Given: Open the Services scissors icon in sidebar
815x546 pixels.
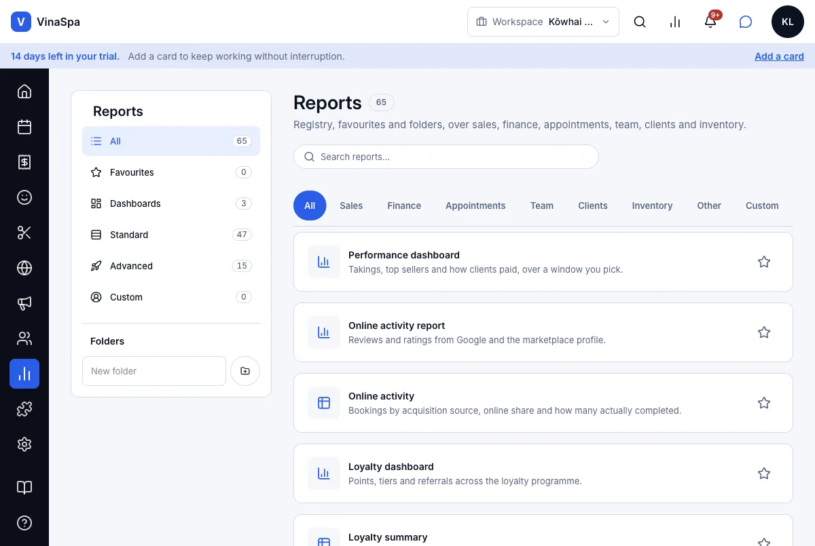Looking at the screenshot, I should (x=24, y=233).
